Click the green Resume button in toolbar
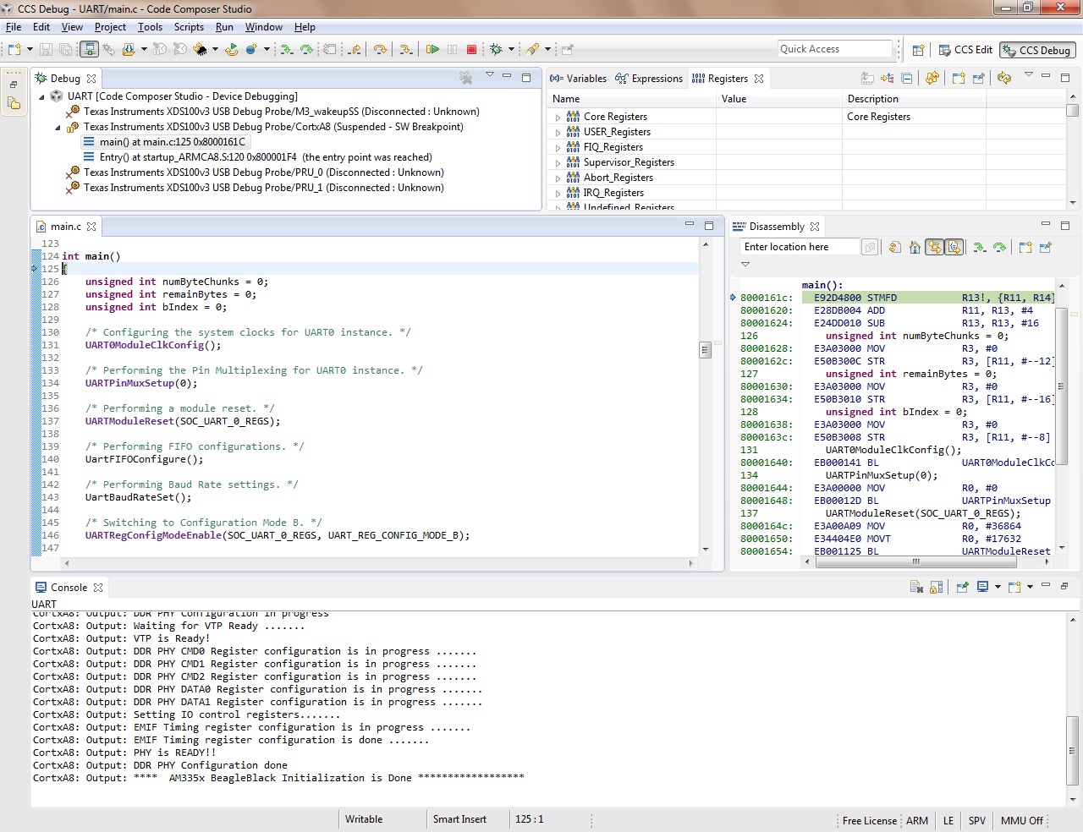Screen dimensions: 1083x832 (432, 50)
